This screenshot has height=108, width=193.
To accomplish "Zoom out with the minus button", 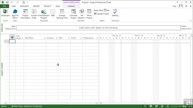I will click(x=172, y=106).
